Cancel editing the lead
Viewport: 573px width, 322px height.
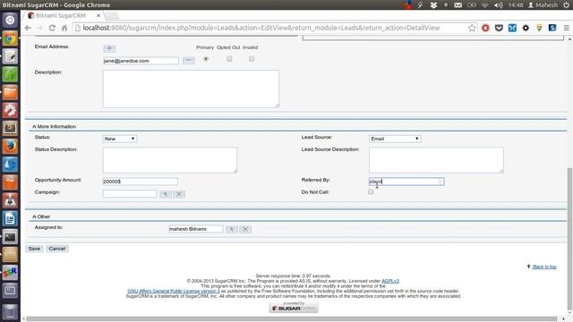click(57, 249)
